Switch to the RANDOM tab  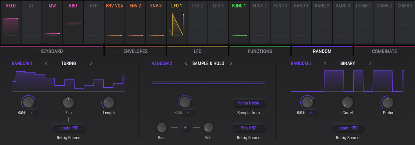[x=322, y=51]
